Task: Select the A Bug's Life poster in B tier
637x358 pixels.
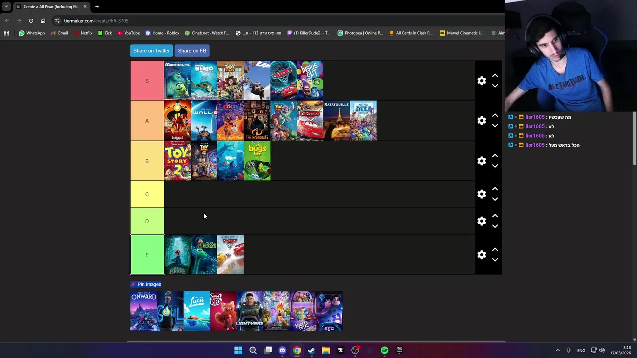Action: point(257,161)
